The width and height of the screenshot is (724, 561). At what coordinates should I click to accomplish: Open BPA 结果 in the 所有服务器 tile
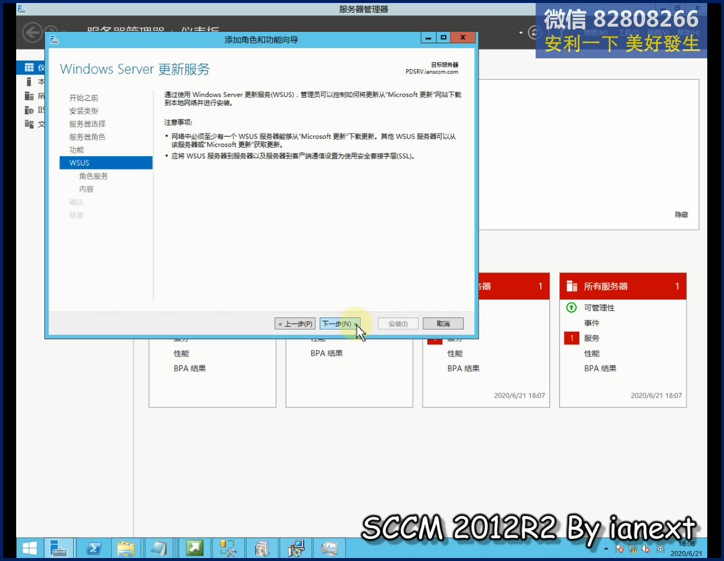click(x=600, y=368)
